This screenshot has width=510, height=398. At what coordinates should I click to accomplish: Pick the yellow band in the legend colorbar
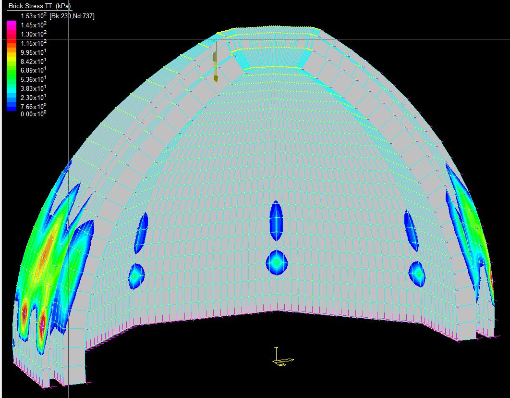click(12, 58)
